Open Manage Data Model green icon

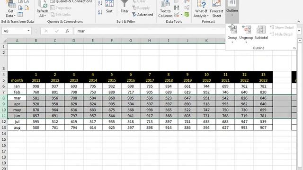coord(187,15)
